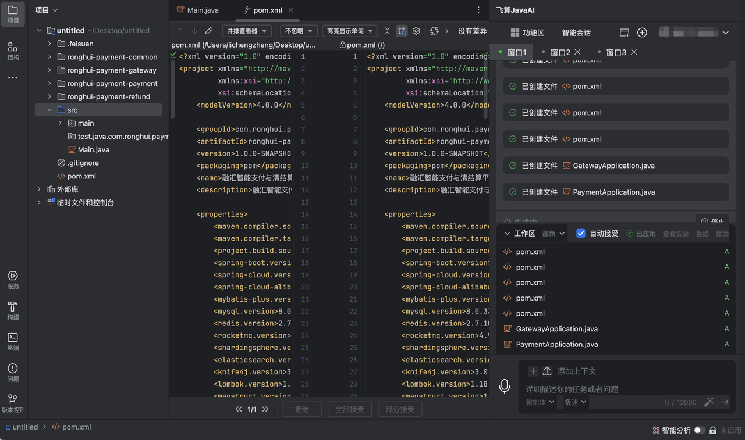Viewport: 745px width, 440px height.
Task: Collapse the src folder
Action: (x=50, y=110)
